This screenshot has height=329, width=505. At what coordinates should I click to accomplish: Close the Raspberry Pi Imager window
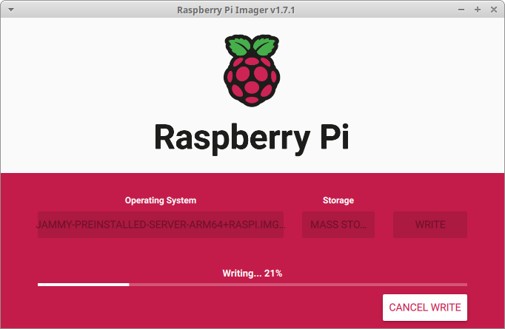(x=492, y=10)
